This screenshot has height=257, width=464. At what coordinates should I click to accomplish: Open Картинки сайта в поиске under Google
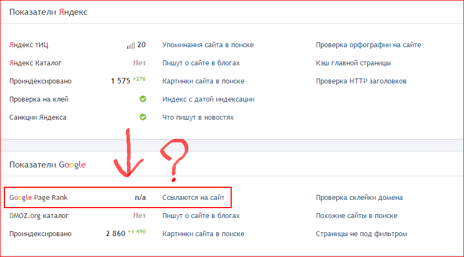tap(203, 234)
